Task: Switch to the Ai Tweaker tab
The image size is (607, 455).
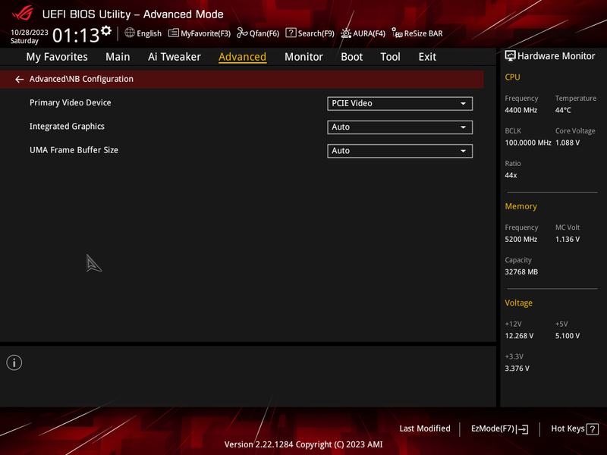Action: point(175,57)
